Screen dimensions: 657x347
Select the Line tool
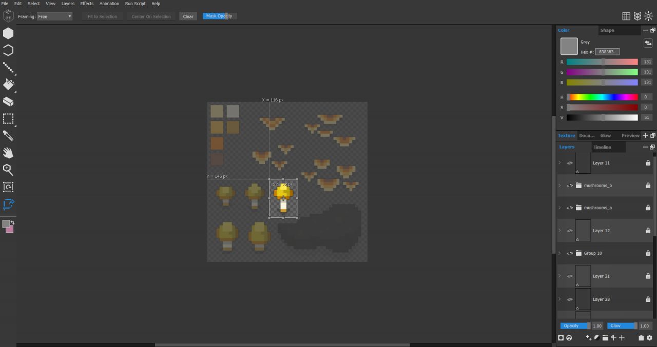8,67
